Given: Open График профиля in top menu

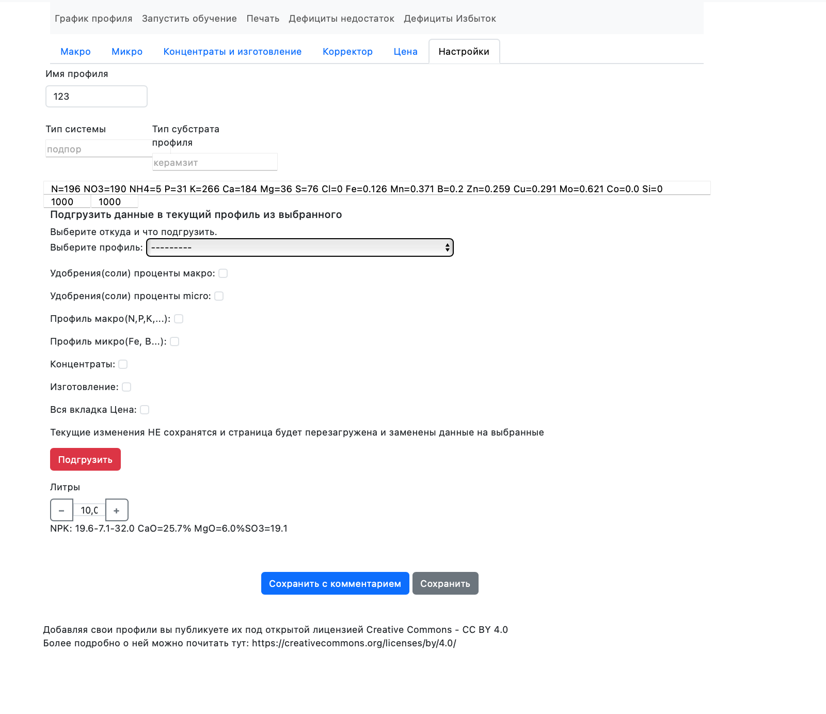Looking at the screenshot, I should click(x=93, y=19).
